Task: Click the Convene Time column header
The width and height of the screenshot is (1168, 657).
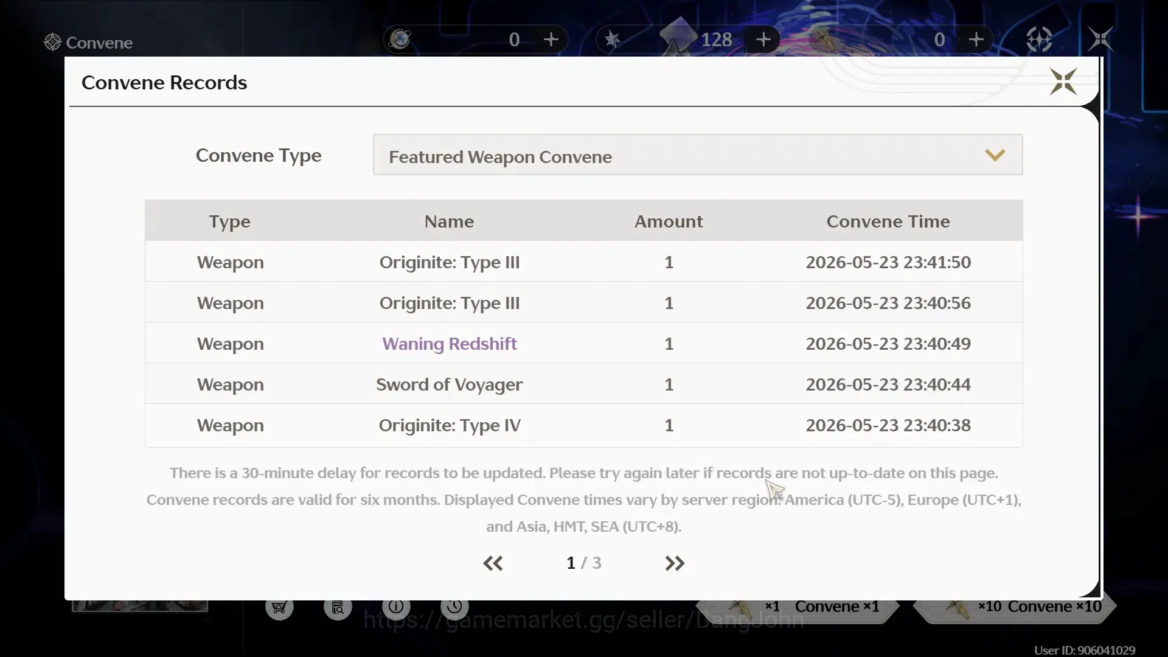Action: coord(888,221)
